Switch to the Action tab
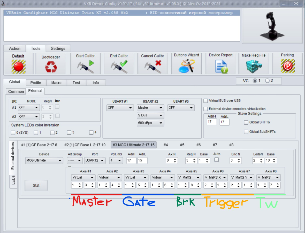305x233 pixels. [14, 48]
